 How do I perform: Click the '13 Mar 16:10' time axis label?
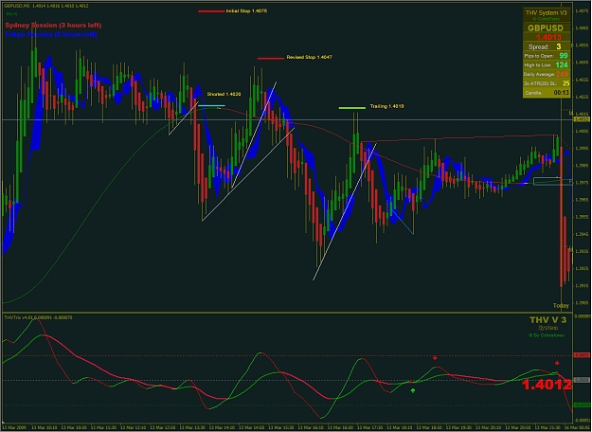(310, 427)
